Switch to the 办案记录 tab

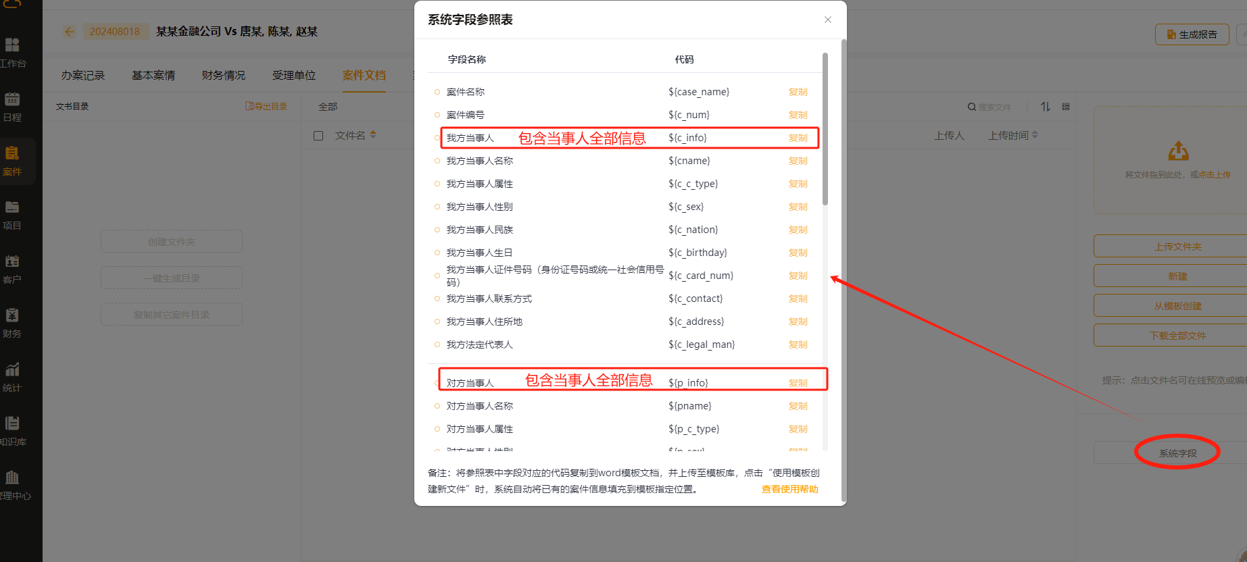83,76
